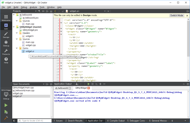
Task: Open the Analyze menu
Action: point(33,7)
